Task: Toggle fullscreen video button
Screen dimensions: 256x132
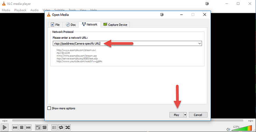Action: 38,127
